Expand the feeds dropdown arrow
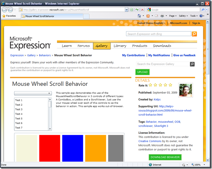 (152, 16)
